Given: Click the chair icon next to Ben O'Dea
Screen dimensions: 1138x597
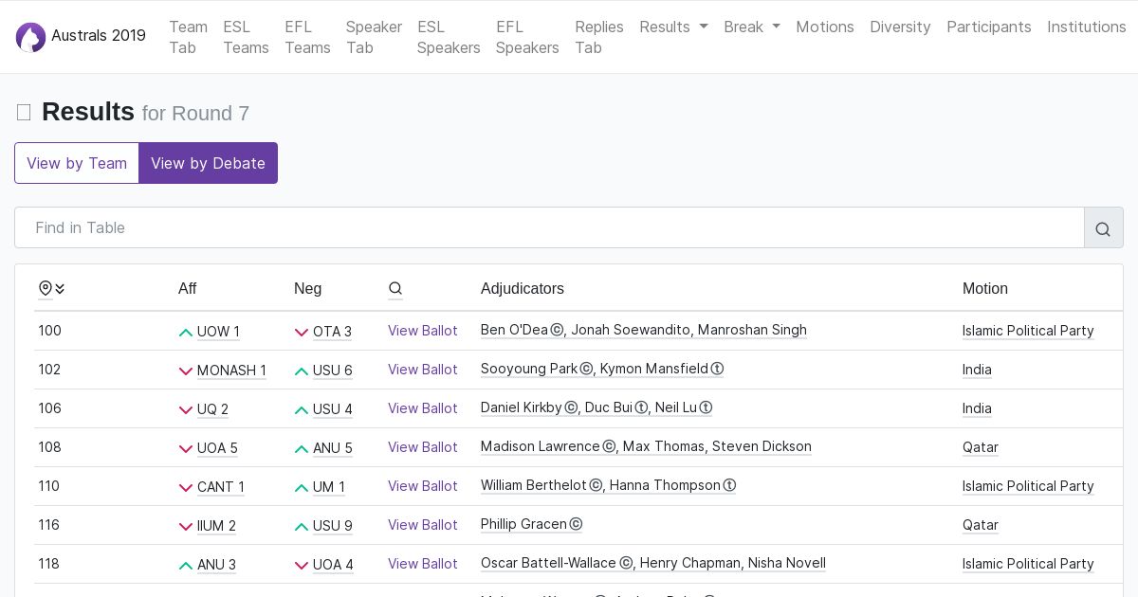Looking at the screenshot, I should coord(558,331).
